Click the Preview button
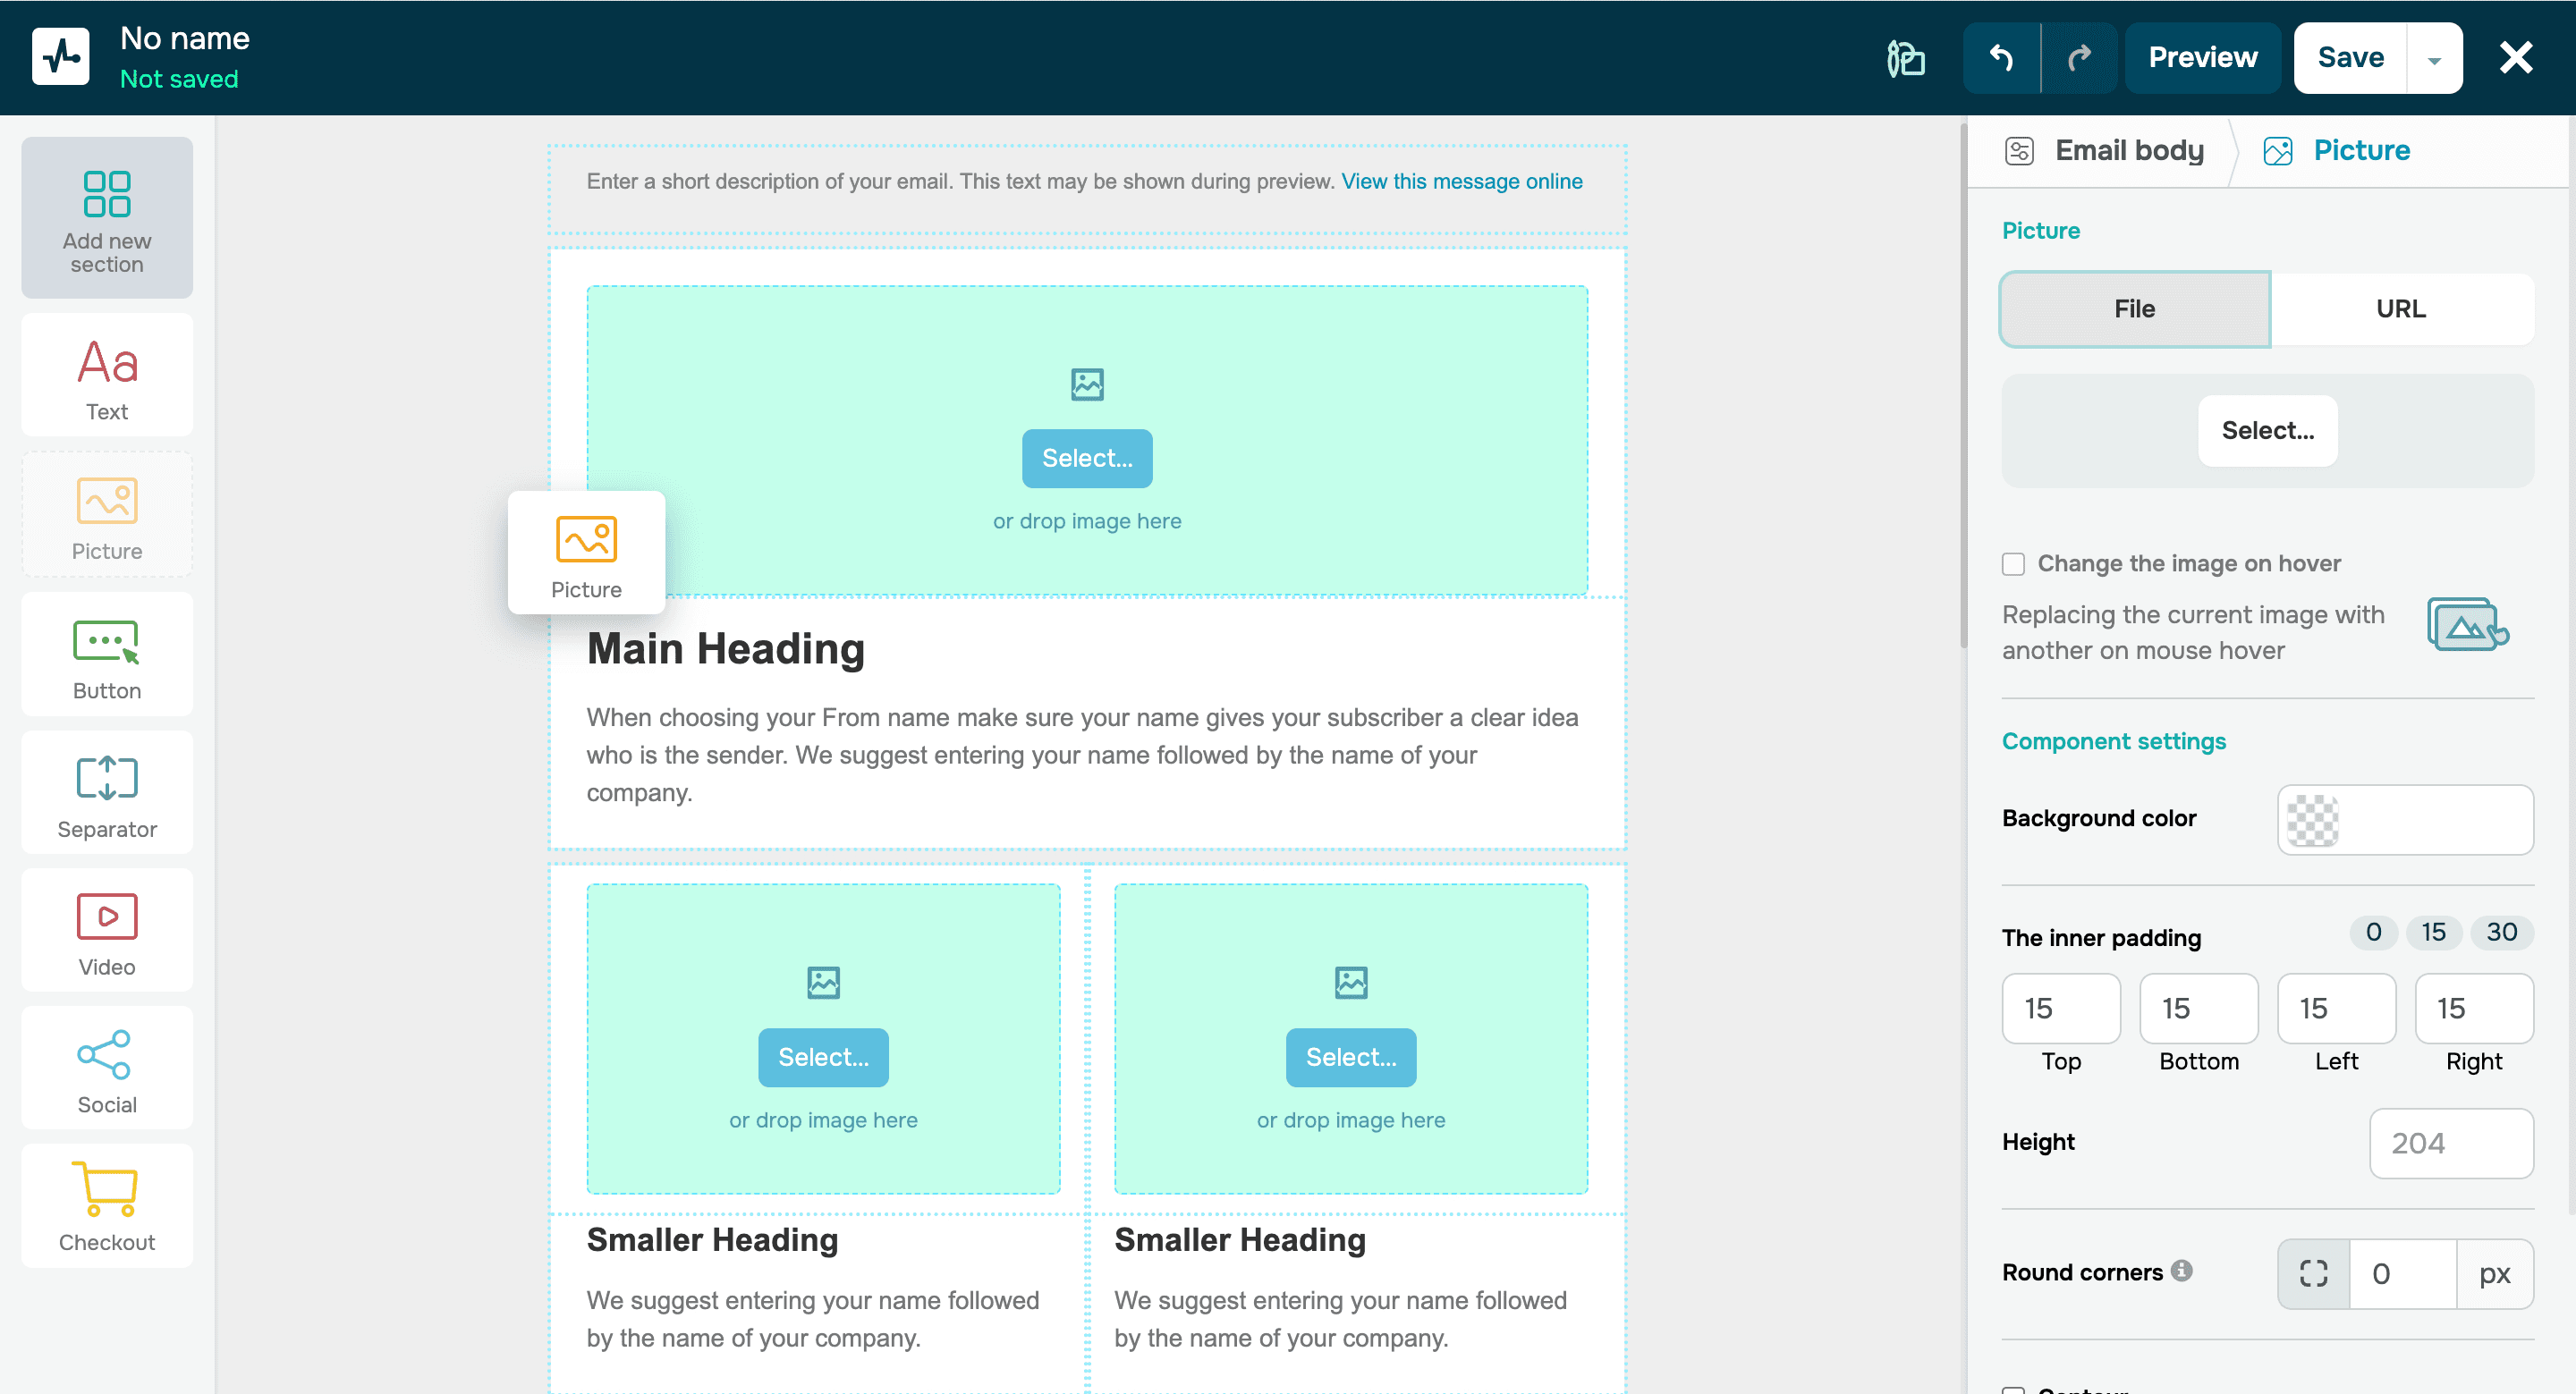 (x=2203, y=58)
